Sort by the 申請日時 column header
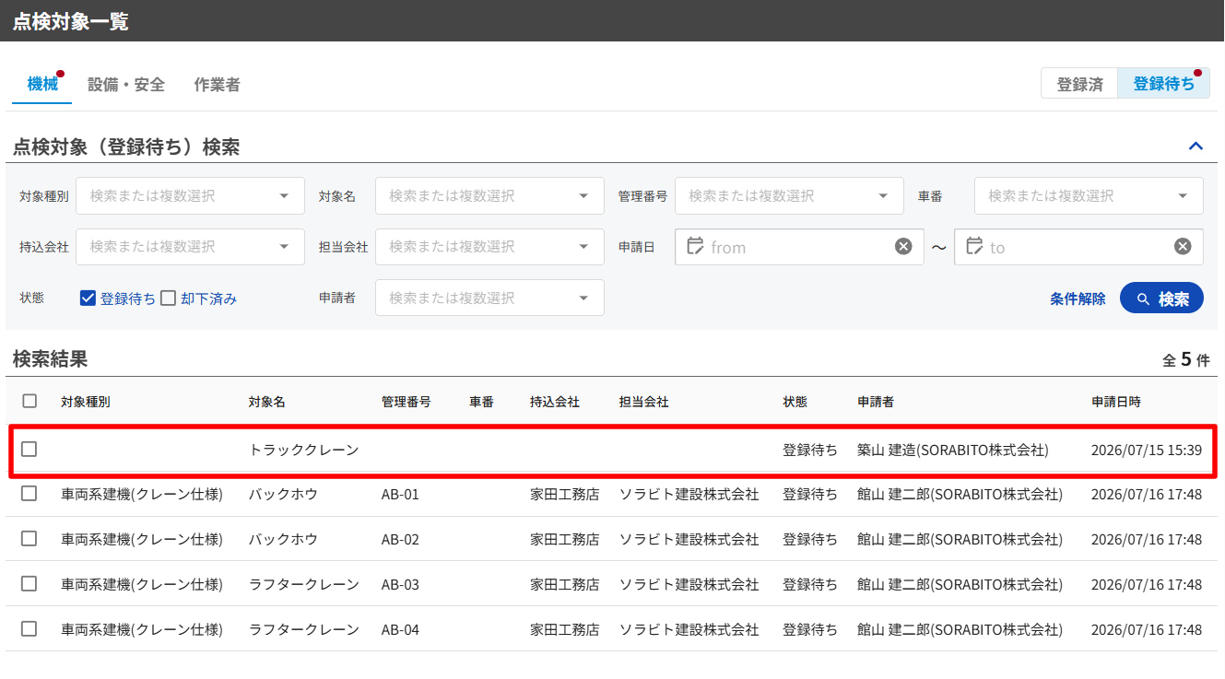The height and width of the screenshot is (679, 1225). 1116,402
